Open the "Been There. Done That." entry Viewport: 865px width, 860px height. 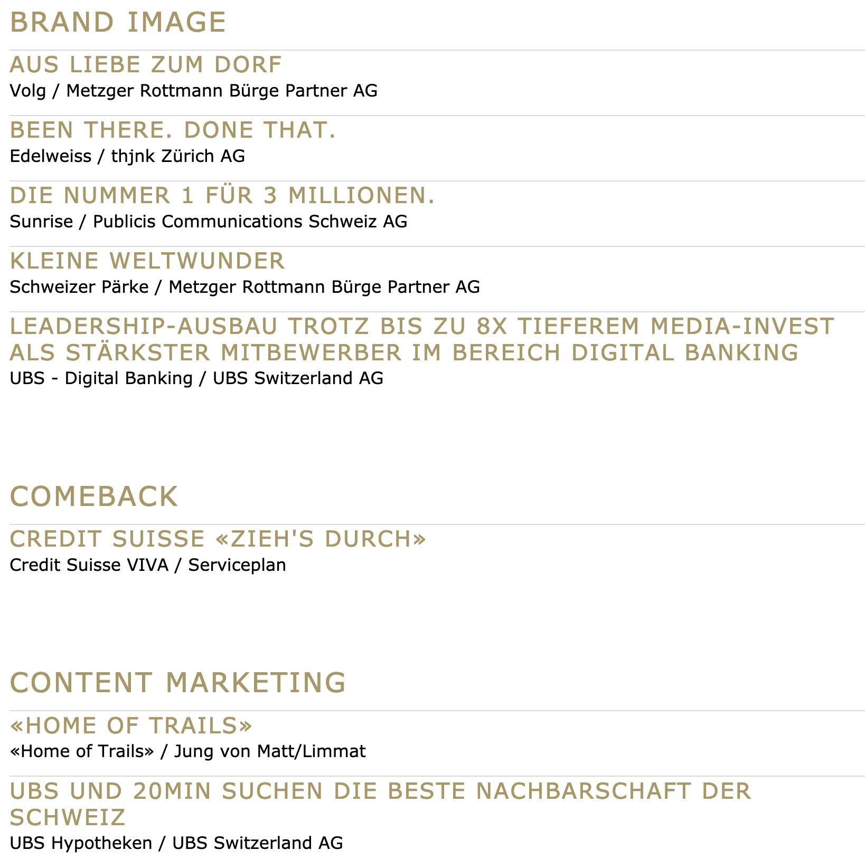point(173,130)
